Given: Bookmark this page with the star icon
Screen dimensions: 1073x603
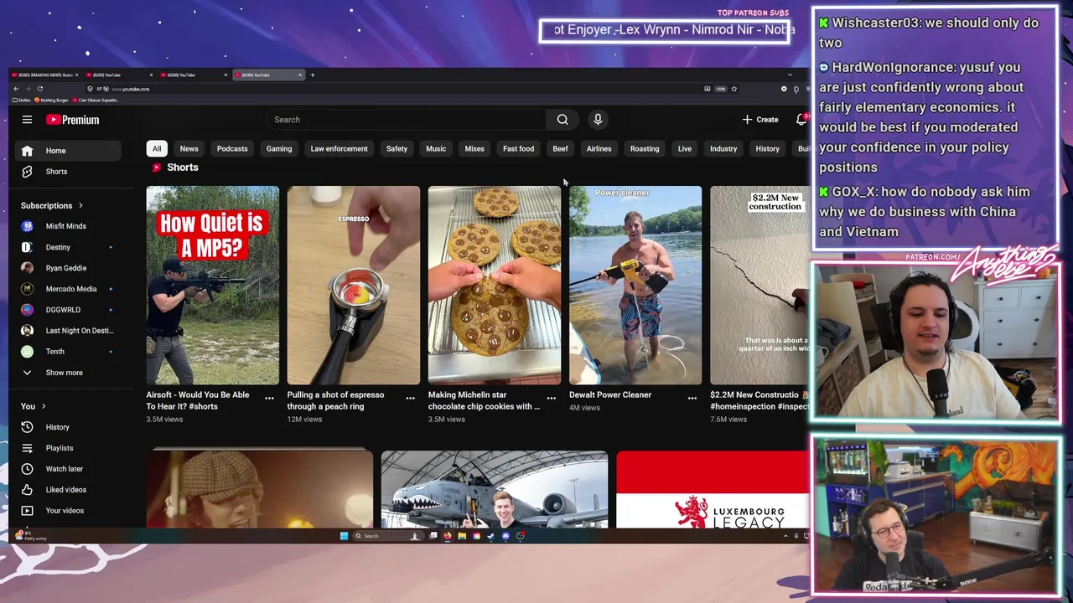Looking at the screenshot, I should 734,89.
